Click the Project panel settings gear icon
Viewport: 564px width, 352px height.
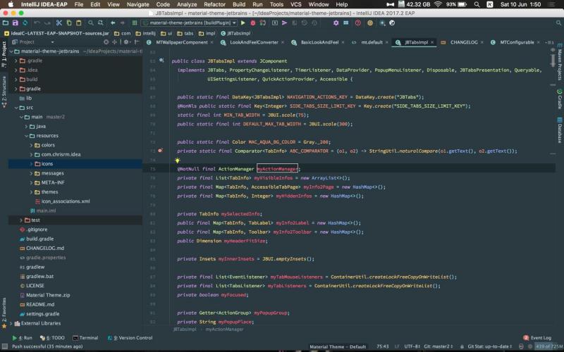126,42
